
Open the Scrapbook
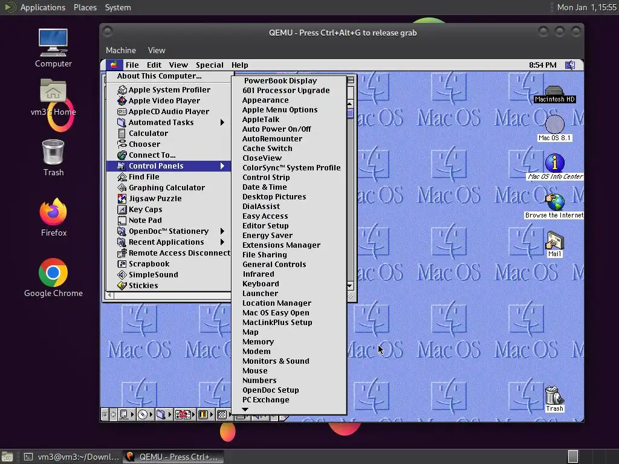[x=169, y=264]
